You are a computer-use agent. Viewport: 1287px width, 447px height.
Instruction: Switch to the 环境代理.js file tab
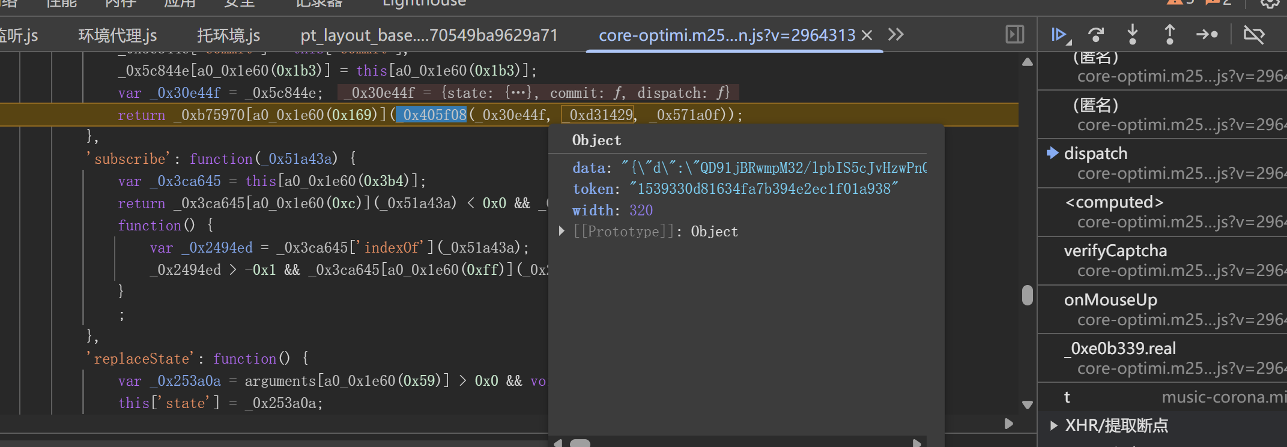(x=118, y=35)
